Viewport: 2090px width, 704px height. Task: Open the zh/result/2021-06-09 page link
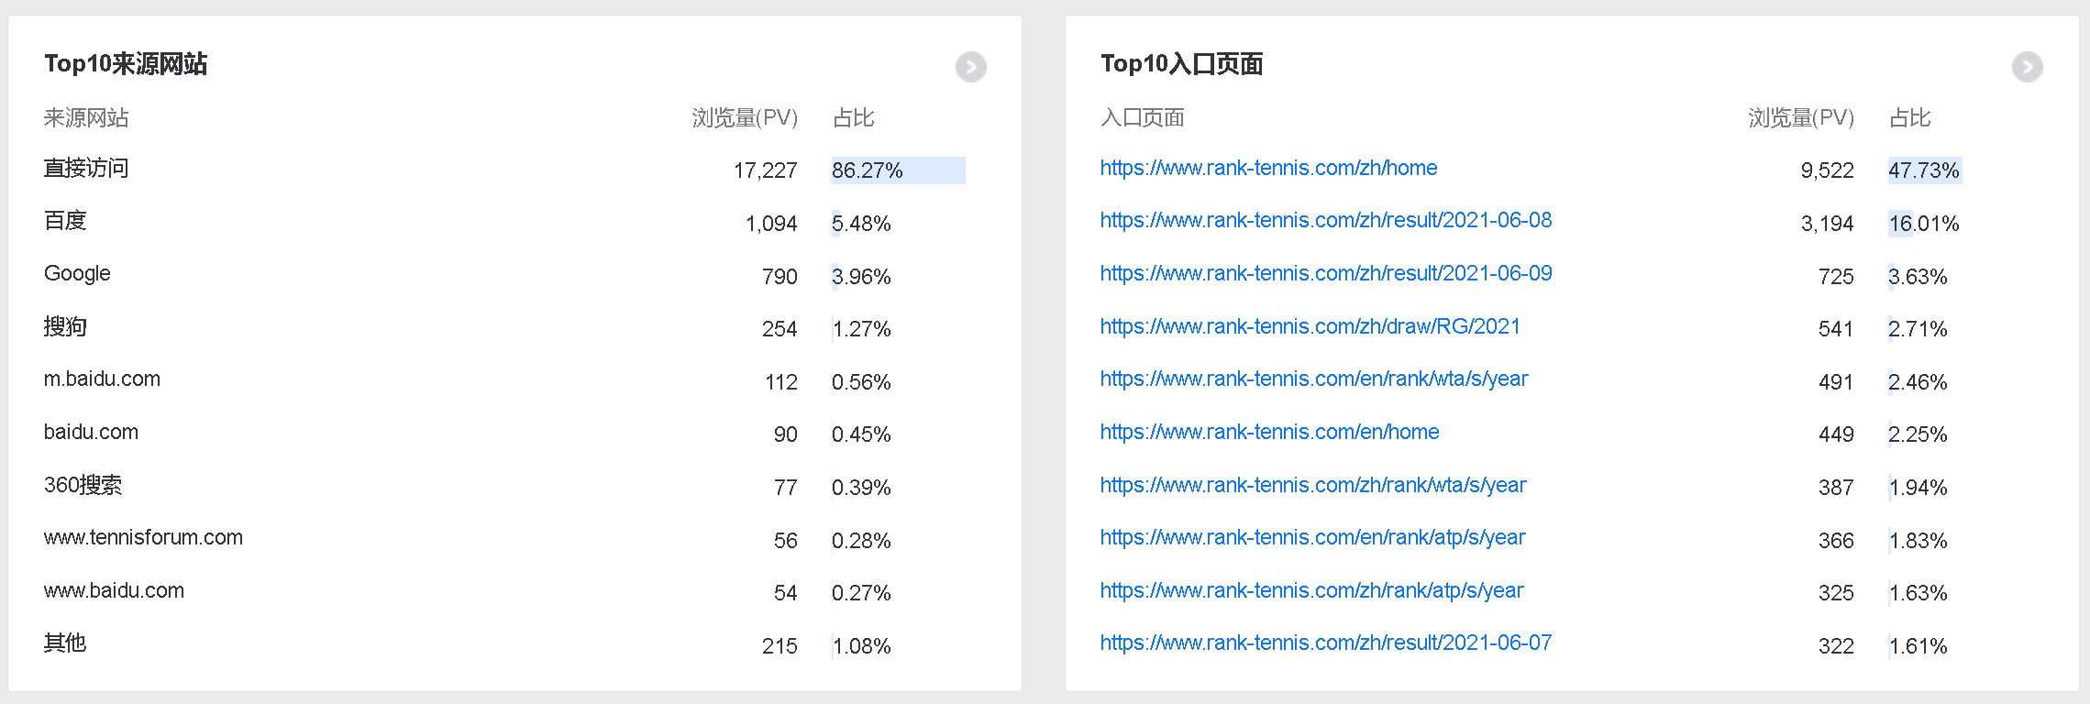point(1325,274)
